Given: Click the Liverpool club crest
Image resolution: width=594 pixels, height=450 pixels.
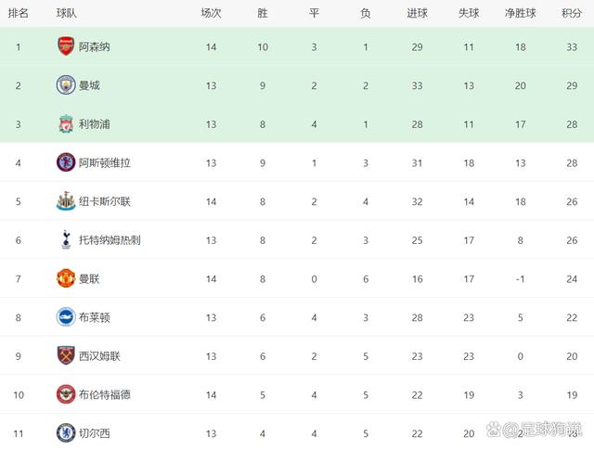Looking at the screenshot, I should (66, 123).
